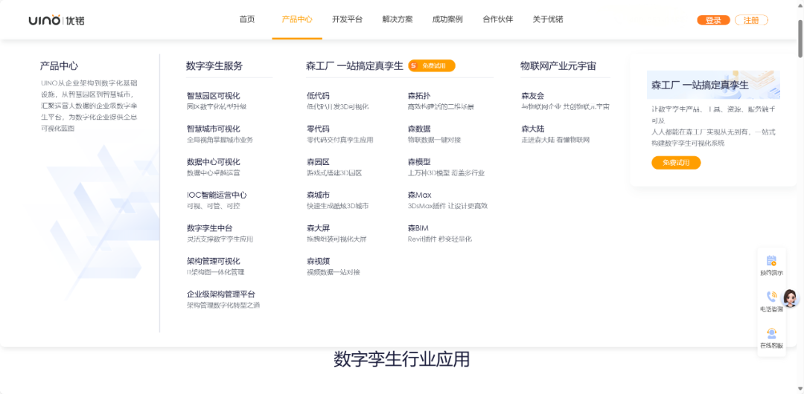Open the 解决方案 menu
This screenshot has height=394, width=804.
click(398, 19)
